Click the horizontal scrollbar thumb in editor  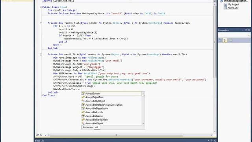[117, 135]
